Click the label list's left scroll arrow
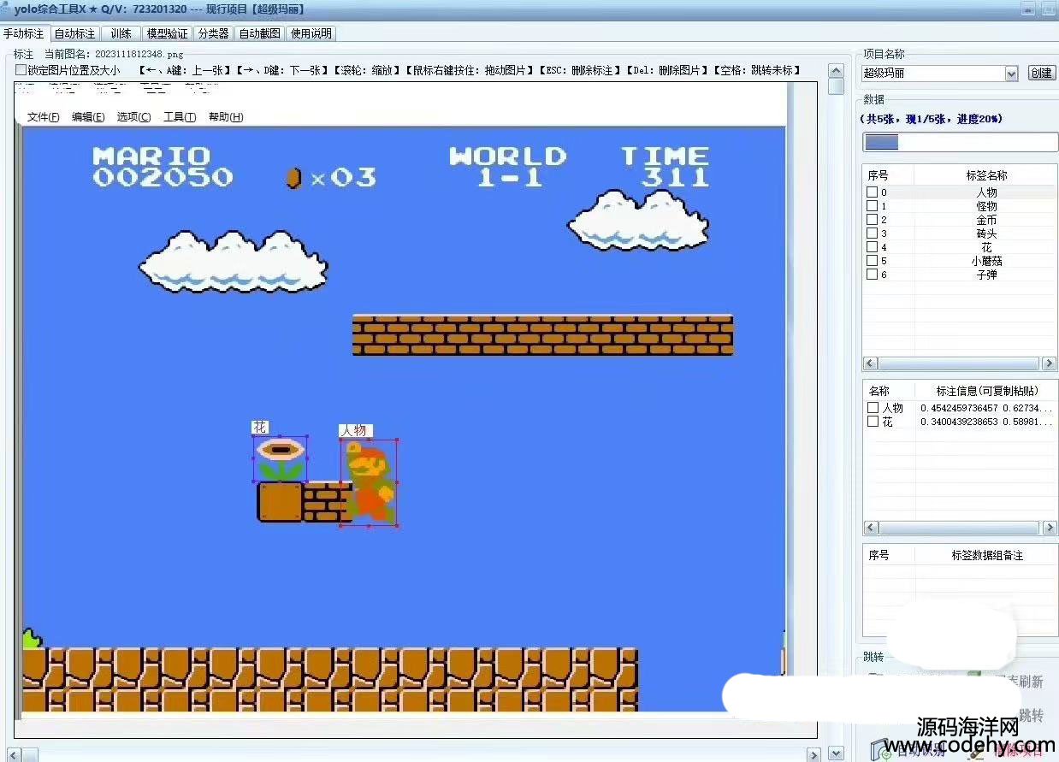The height and width of the screenshot is (762, 1059). 870,363
